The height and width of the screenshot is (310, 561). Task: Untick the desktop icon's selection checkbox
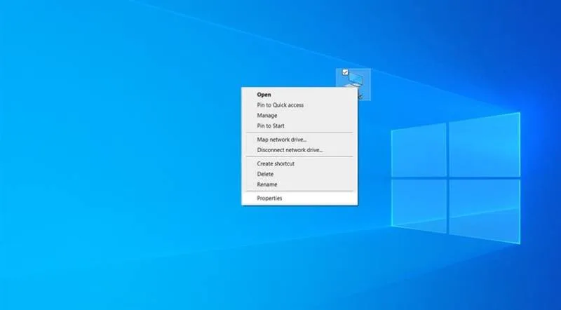345,72
